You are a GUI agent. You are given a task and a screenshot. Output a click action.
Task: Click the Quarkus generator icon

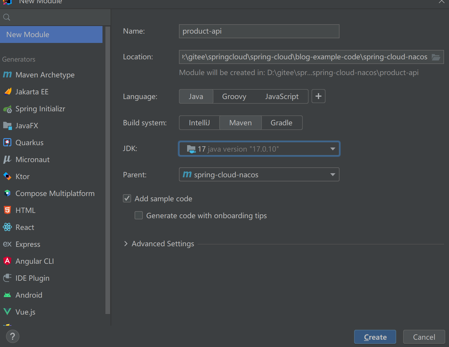[7, 143]
